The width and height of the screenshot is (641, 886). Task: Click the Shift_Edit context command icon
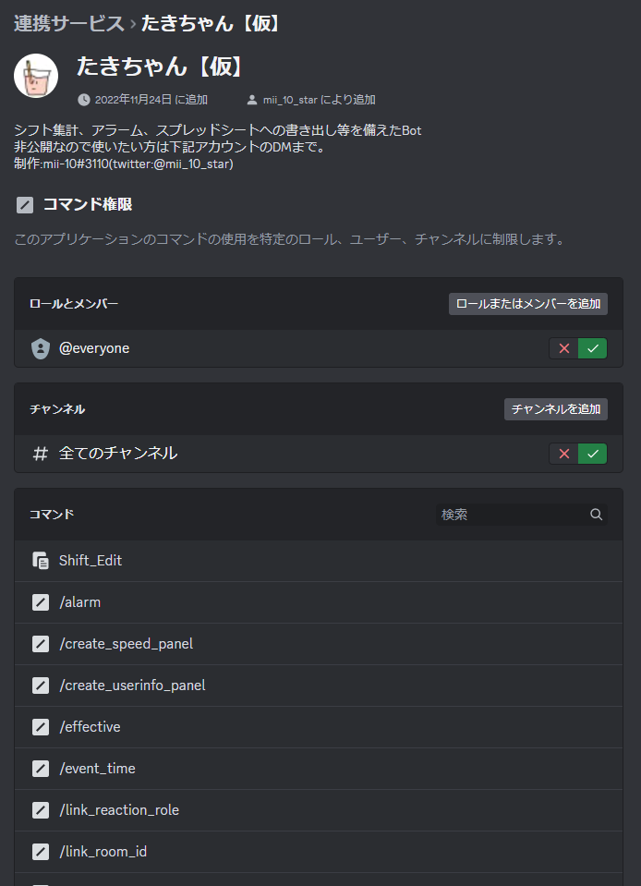[x=41, y=561]
